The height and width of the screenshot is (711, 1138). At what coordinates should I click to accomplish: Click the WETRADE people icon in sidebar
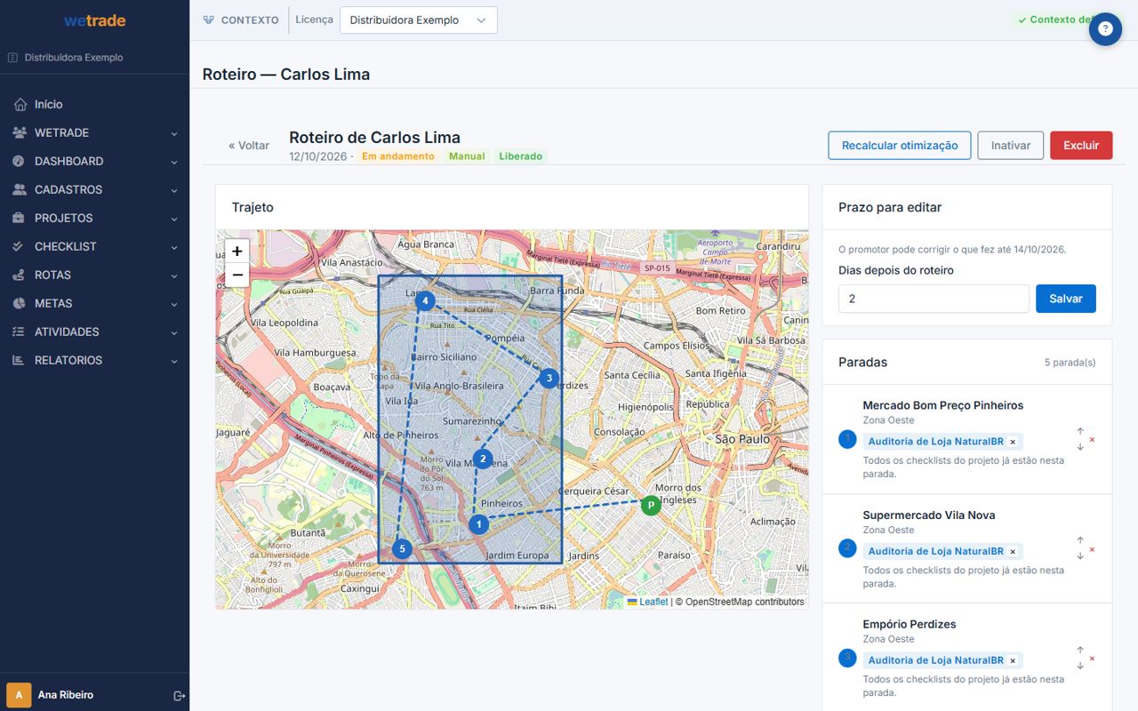pos(20,133)
